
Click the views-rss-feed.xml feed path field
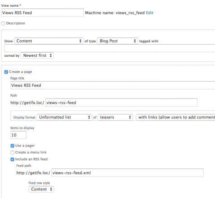(128, 173)
